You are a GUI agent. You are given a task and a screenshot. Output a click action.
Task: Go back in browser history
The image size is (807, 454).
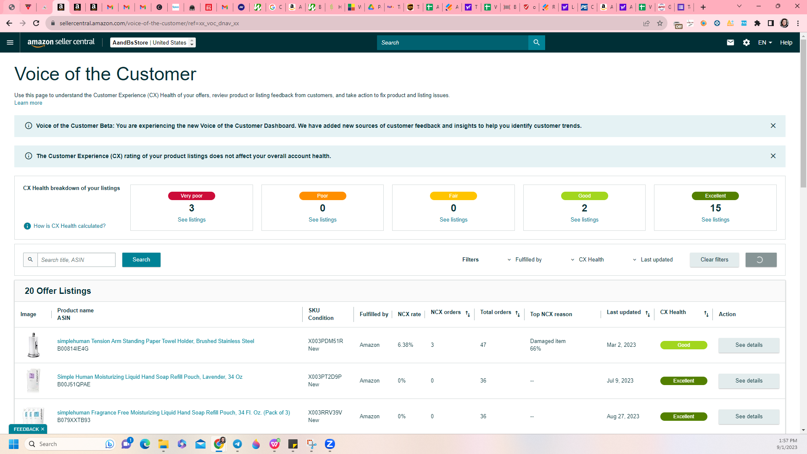(9, 23)
